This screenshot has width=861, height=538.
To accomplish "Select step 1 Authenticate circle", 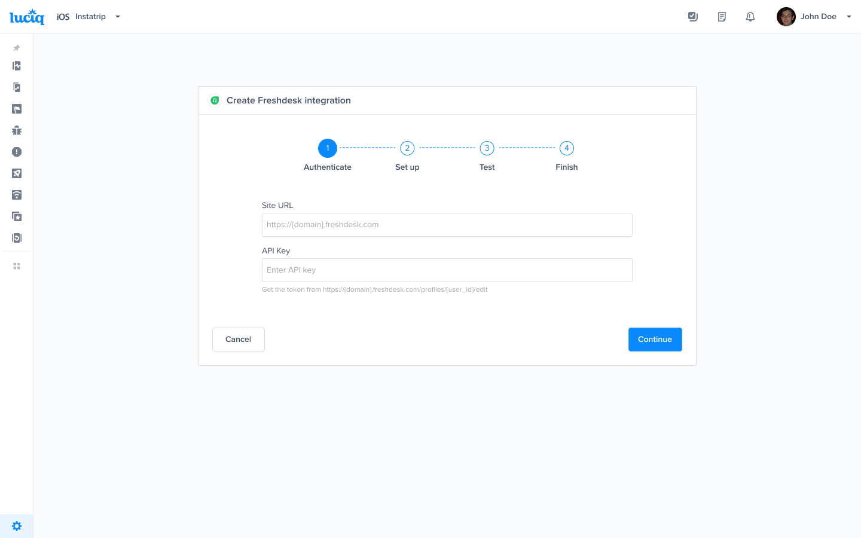I will [328, 148].
